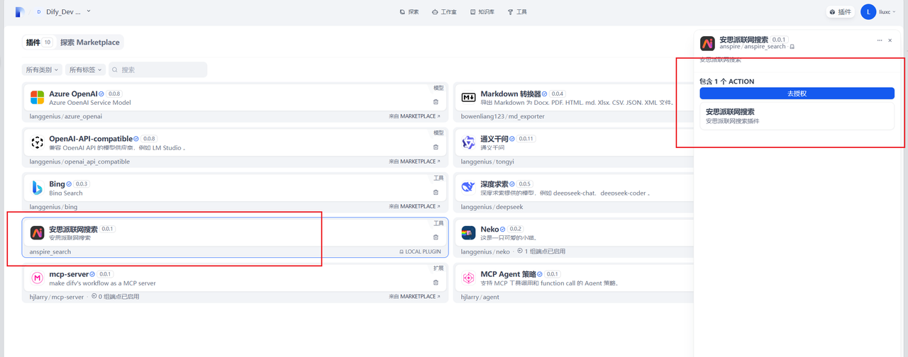This screenshot has width=908, height=357.
Task: Click the 插件 button in the header
Action: (840, 12)
